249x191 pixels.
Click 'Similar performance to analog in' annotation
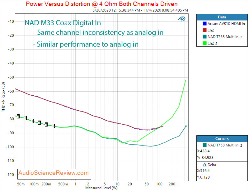click(x=86, y=44)
